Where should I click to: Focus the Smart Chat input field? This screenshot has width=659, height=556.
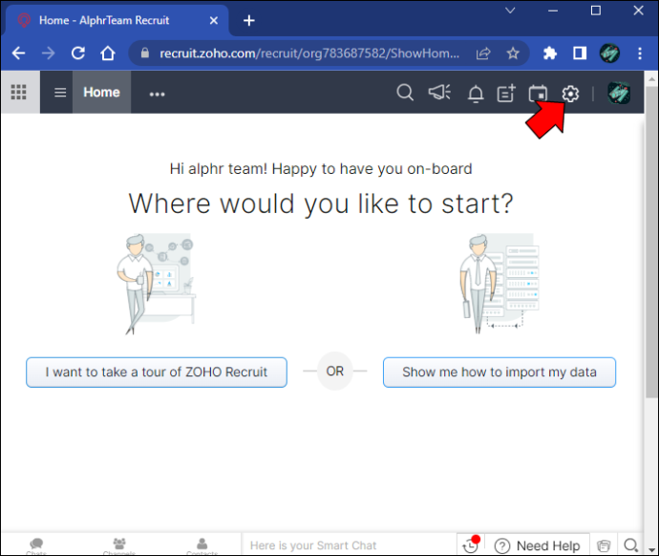pos(349,545)
